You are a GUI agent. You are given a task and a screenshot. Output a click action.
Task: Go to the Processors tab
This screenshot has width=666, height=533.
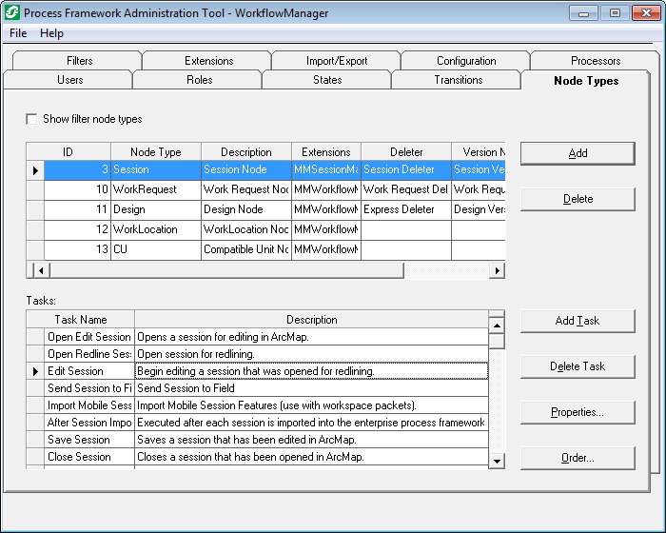(x=596, y=61)
